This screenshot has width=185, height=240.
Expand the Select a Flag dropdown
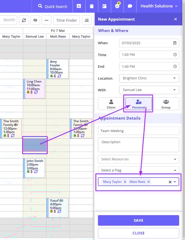point(138,170)
